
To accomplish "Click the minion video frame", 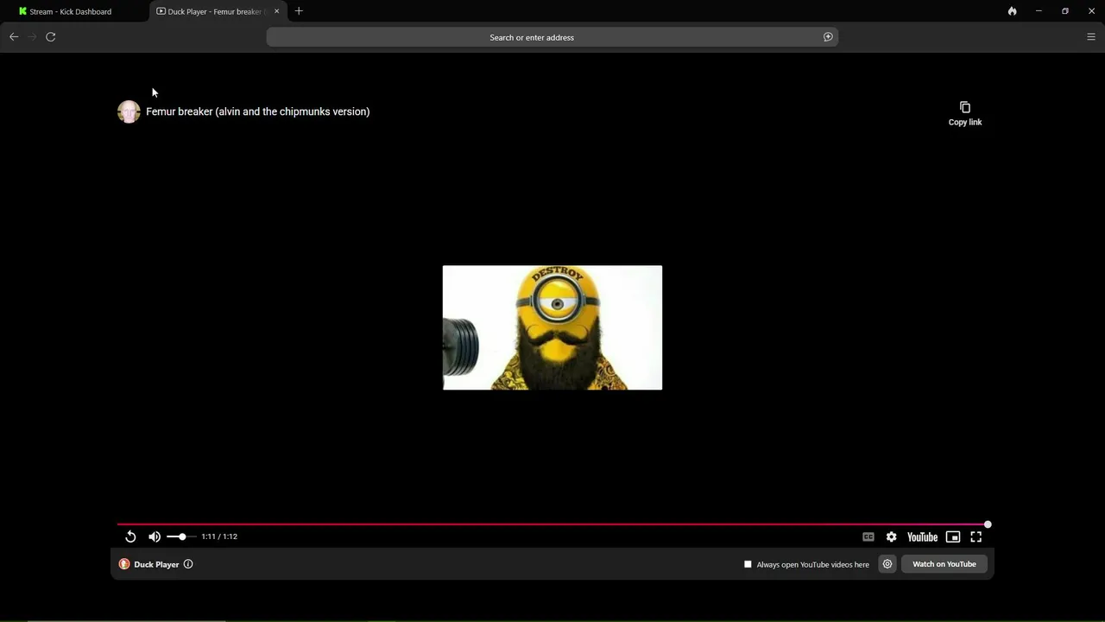I will click(552, 327).
